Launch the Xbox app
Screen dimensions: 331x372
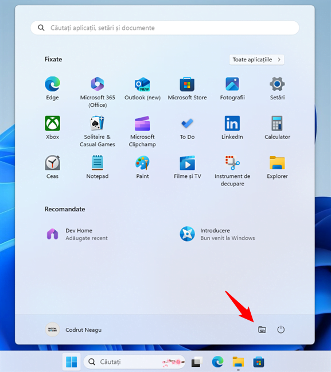point(52,128)
